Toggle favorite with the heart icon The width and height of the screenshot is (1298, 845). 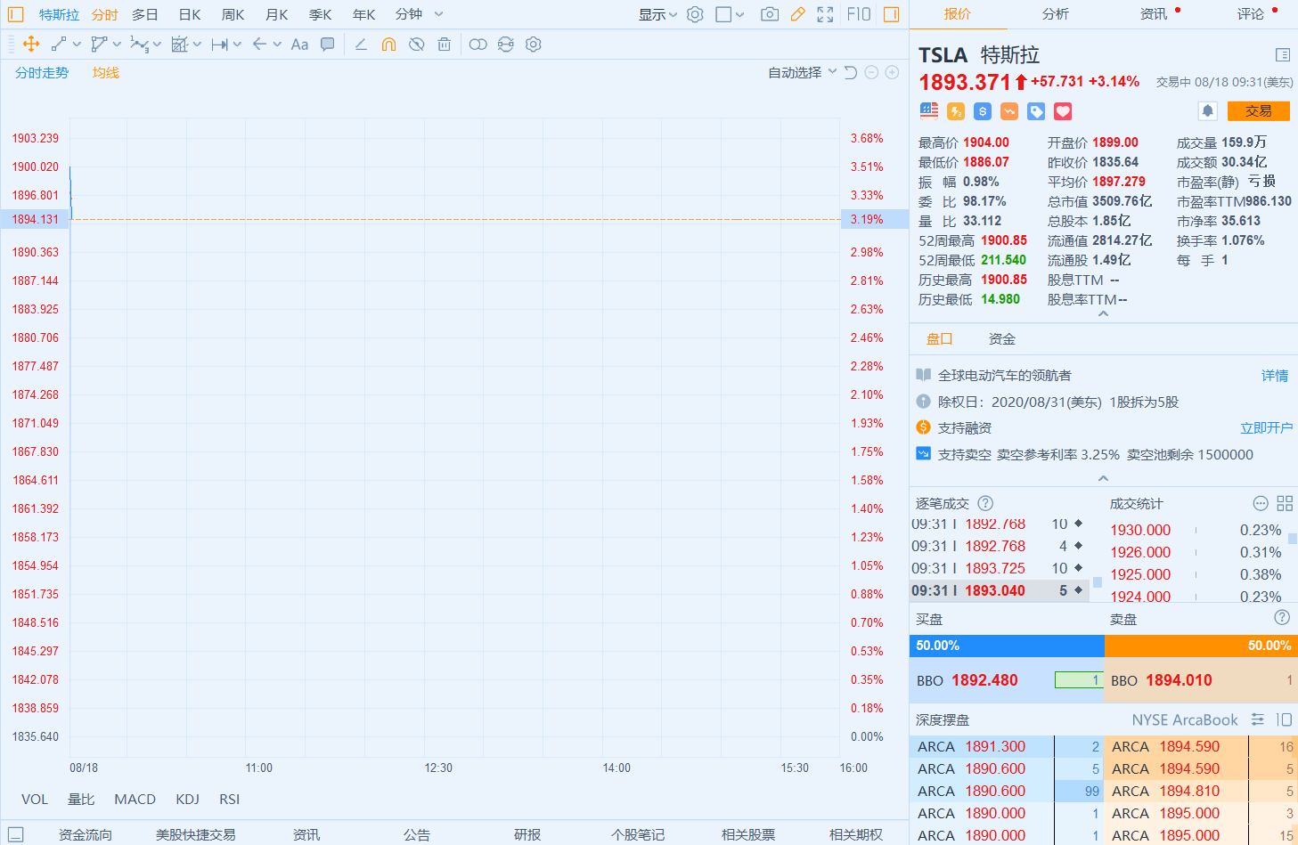tap(1063, 111)
